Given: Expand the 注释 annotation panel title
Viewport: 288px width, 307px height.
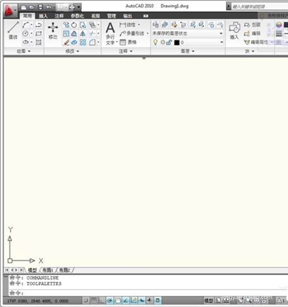Looking at the screenshot, I should [126, 51].
